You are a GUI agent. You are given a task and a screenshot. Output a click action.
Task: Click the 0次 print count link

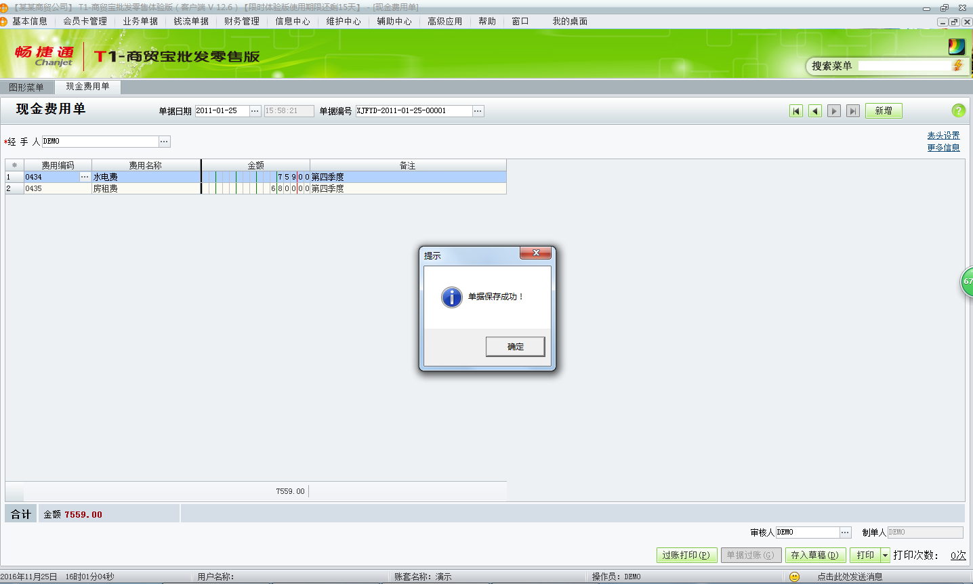click(x=958, y=556)
